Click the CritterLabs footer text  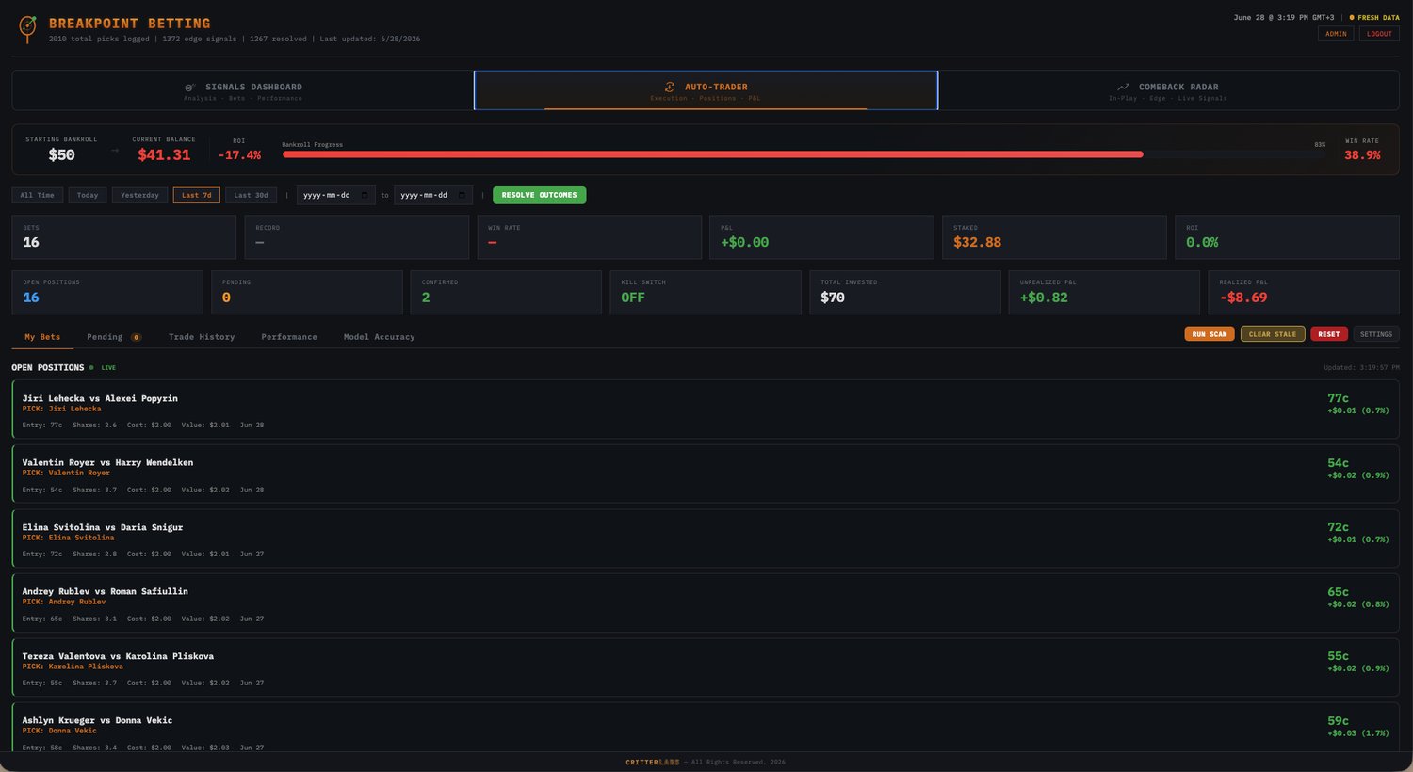click(652, 762)
